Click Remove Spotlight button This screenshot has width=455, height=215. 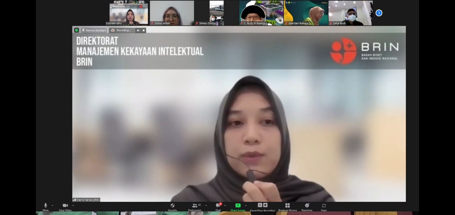tap(94, 30)
